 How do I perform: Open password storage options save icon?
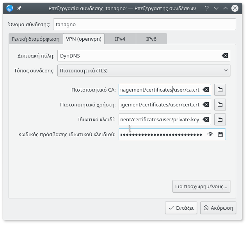point(220,134)
